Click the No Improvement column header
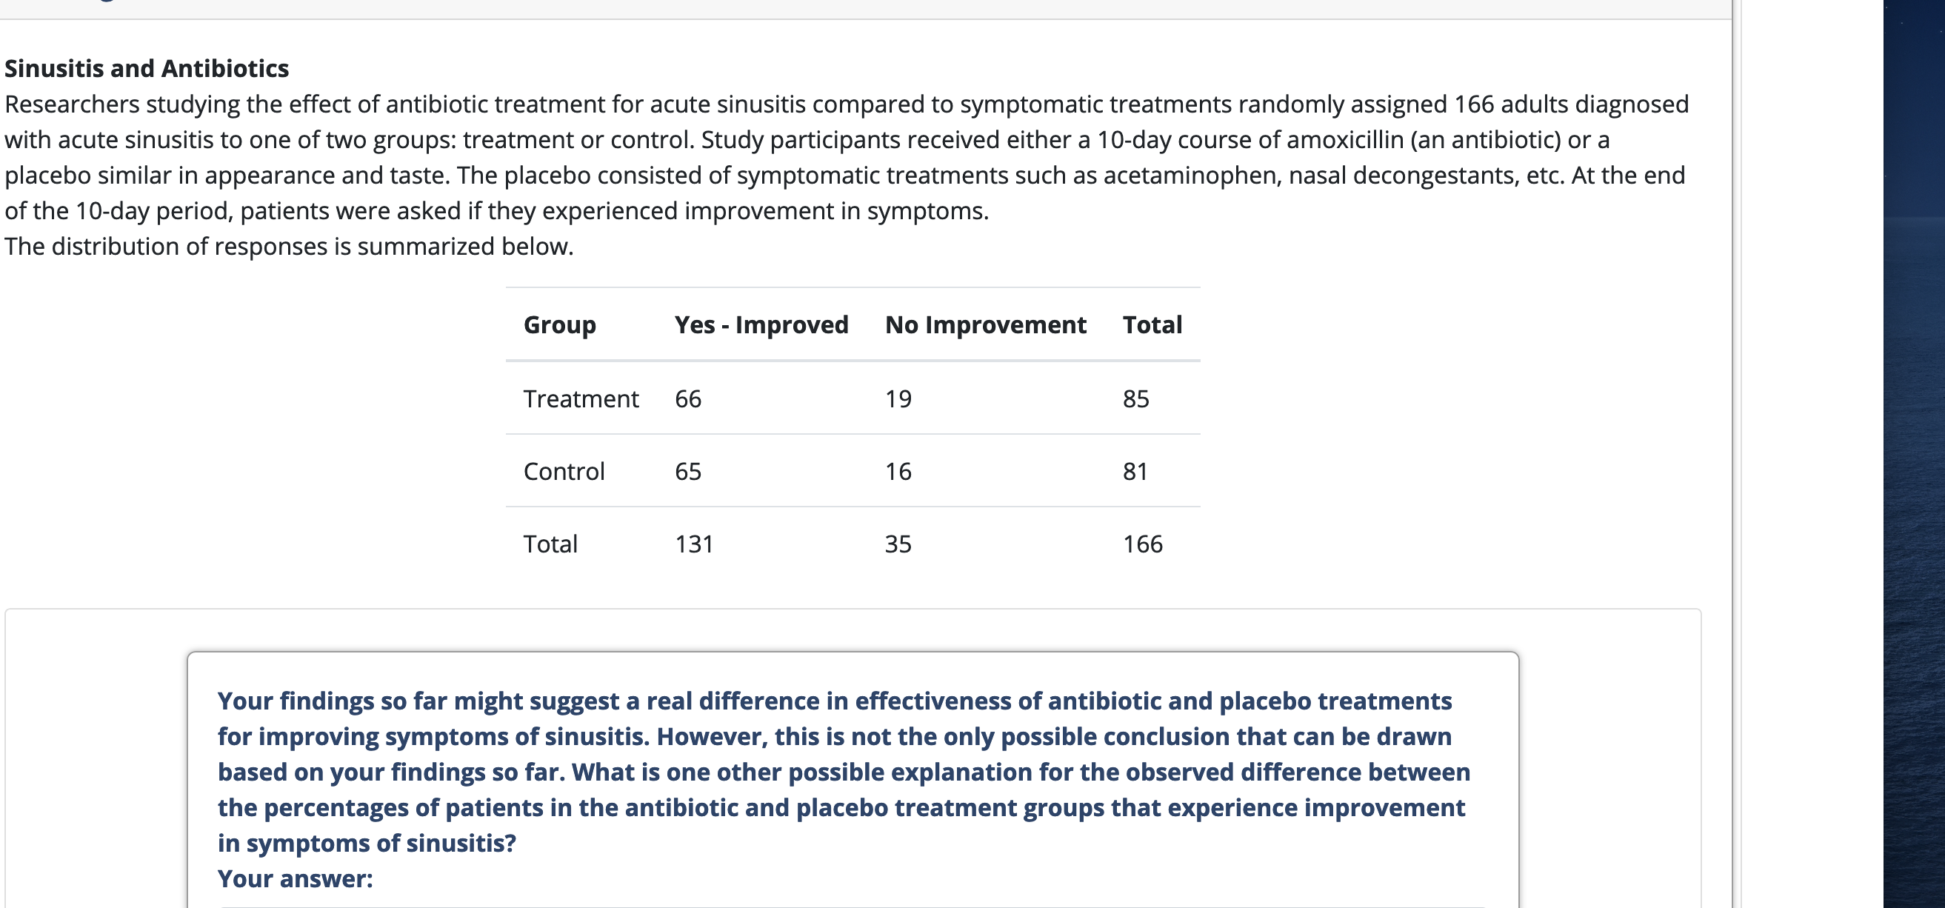Screen dimensions: 1945x908 click(x=985, y=324)
